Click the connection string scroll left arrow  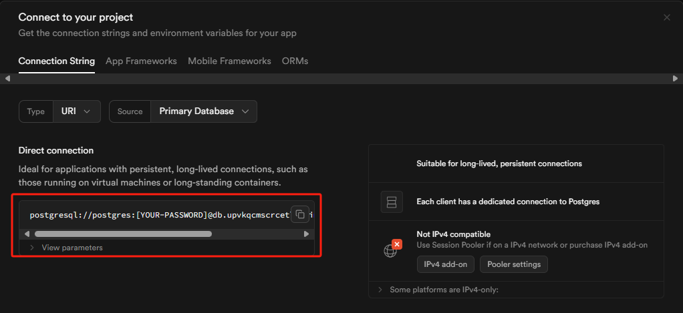click(27, 234)
